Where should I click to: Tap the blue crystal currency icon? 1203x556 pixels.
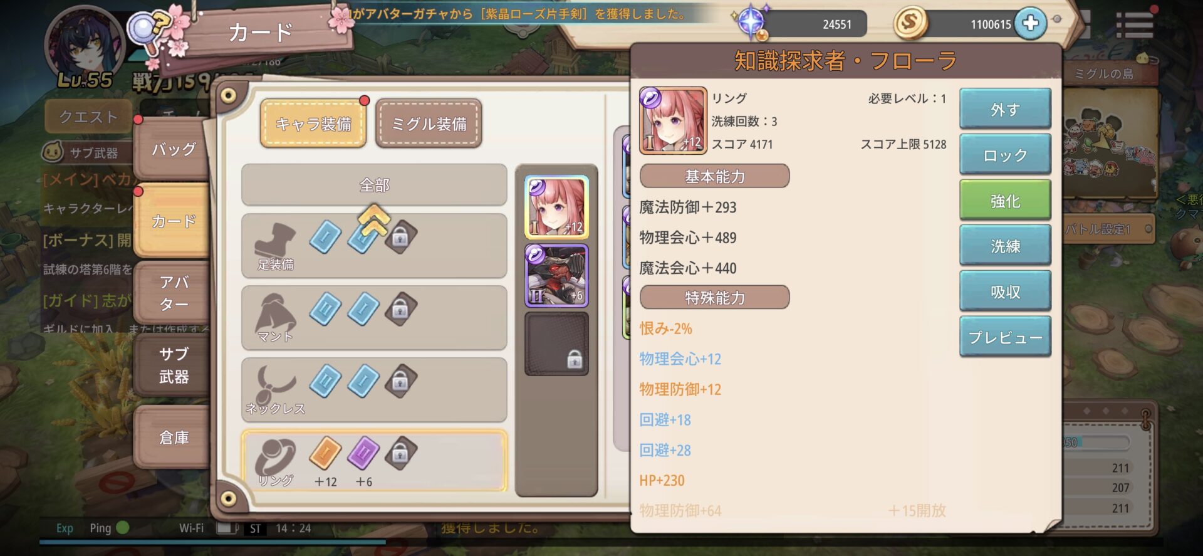(x=751, y=22)
